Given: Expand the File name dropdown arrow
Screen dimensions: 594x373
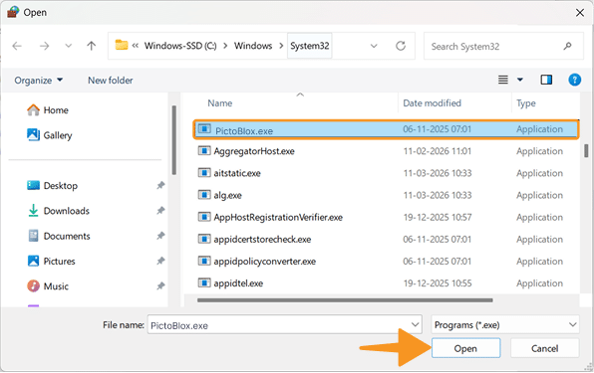Looking at the screenshot, I should pyautogui.click(x=416, y=325).
